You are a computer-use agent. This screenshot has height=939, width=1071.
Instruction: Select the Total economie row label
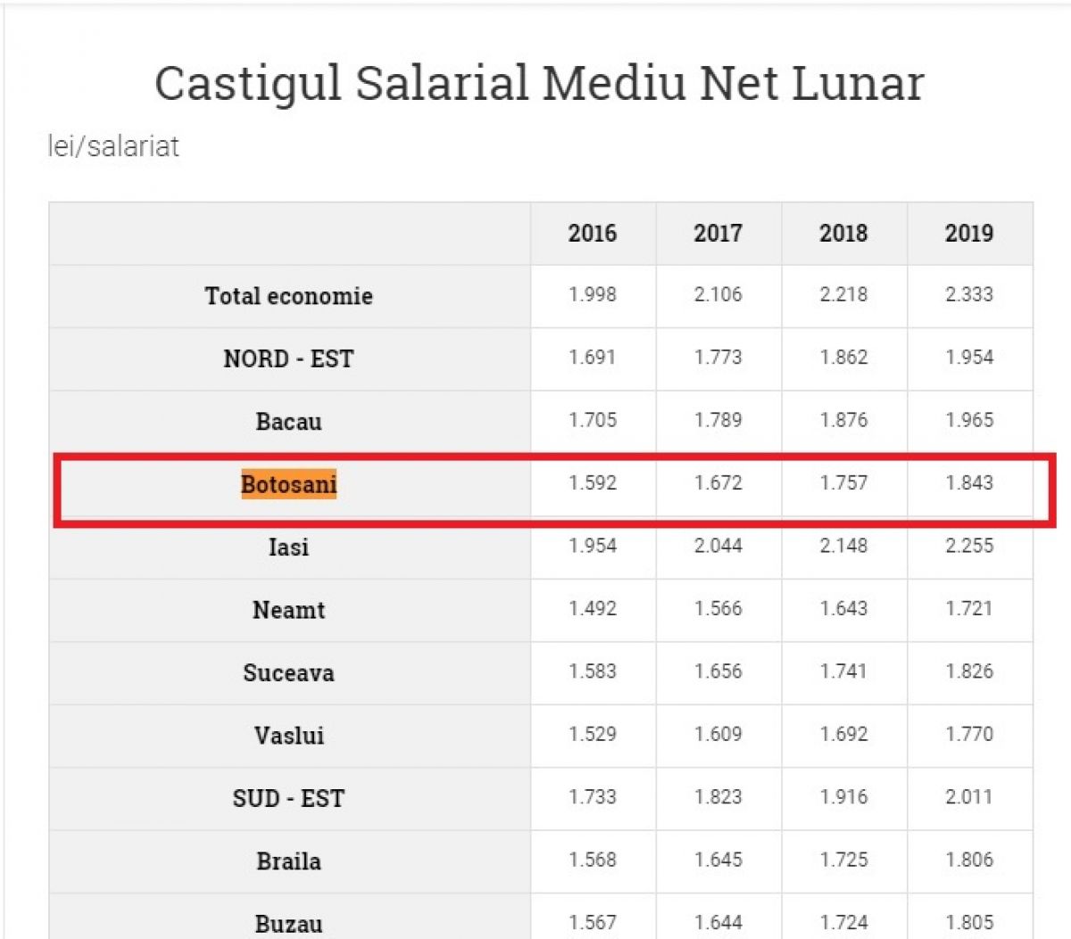[x=288, y=296]
